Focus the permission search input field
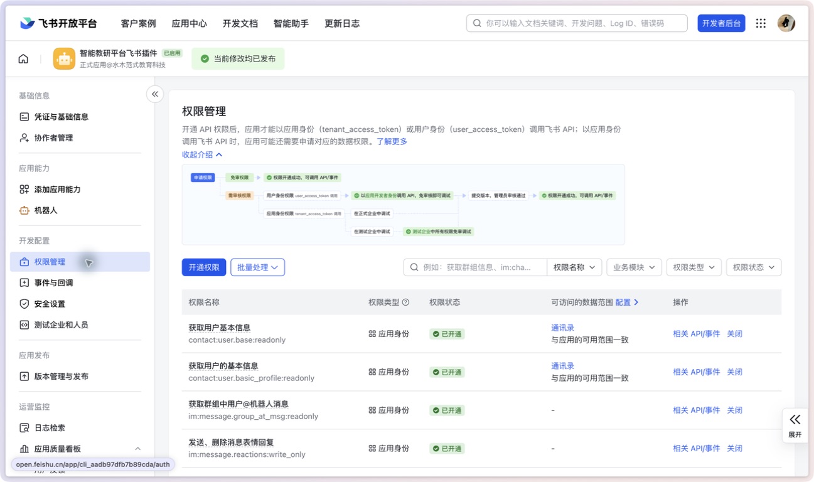814x482 pixels. coord(475,267)
